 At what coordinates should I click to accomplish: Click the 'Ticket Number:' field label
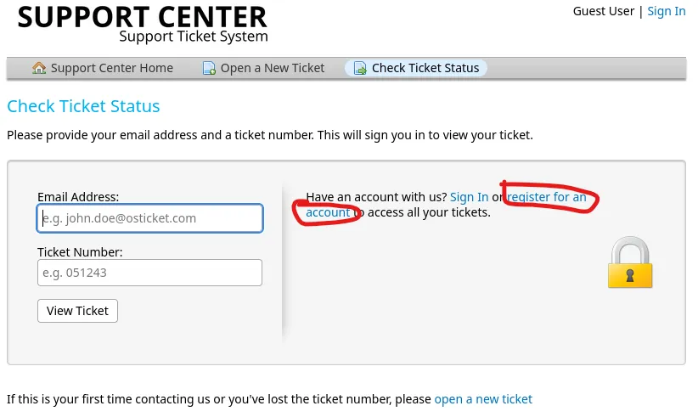click(80, 251)
